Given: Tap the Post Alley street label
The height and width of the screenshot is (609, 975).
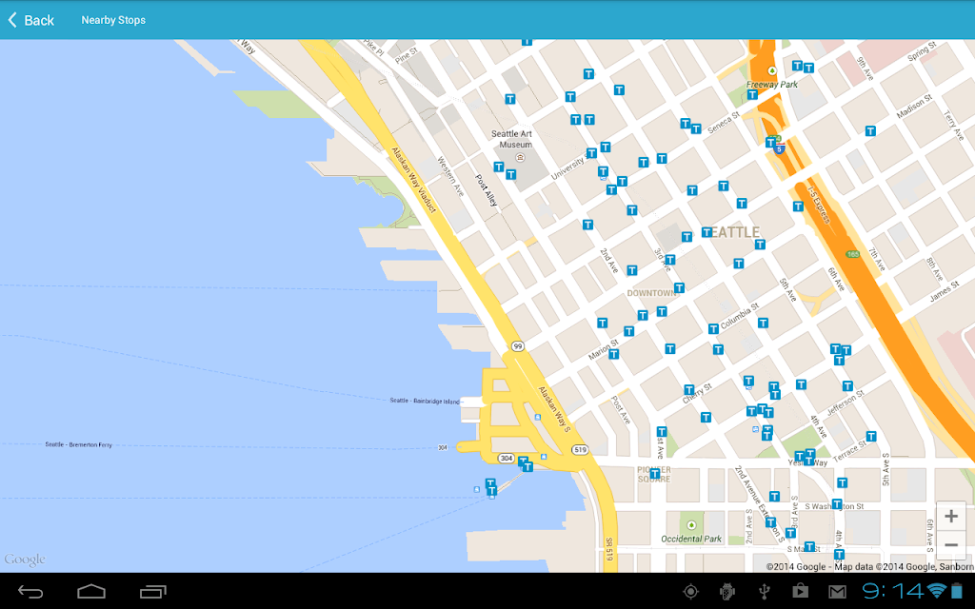Looking at the screenshot, I should (x=487, y=190).
